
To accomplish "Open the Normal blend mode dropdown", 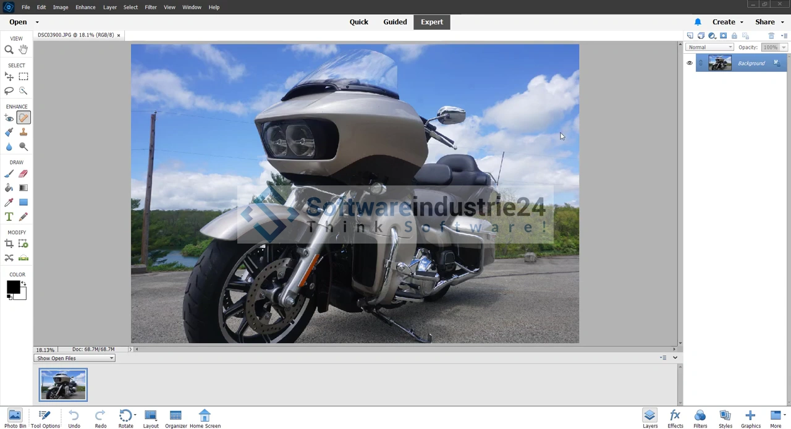I will click(x=709, y=48).
